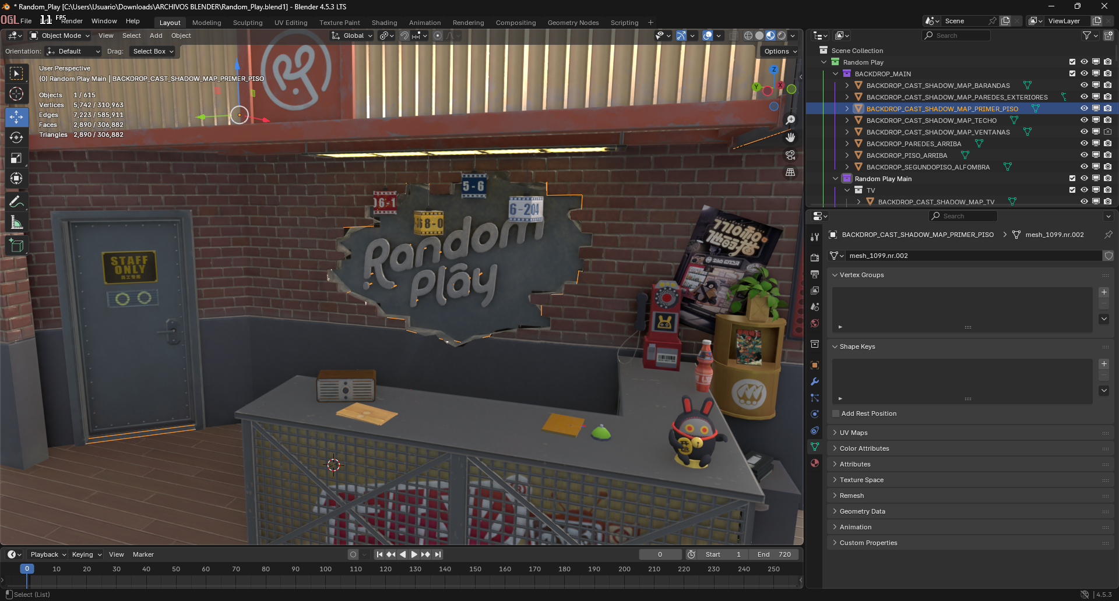
Task: Open the Object Mode dropdown
Action: pos(61,36)
